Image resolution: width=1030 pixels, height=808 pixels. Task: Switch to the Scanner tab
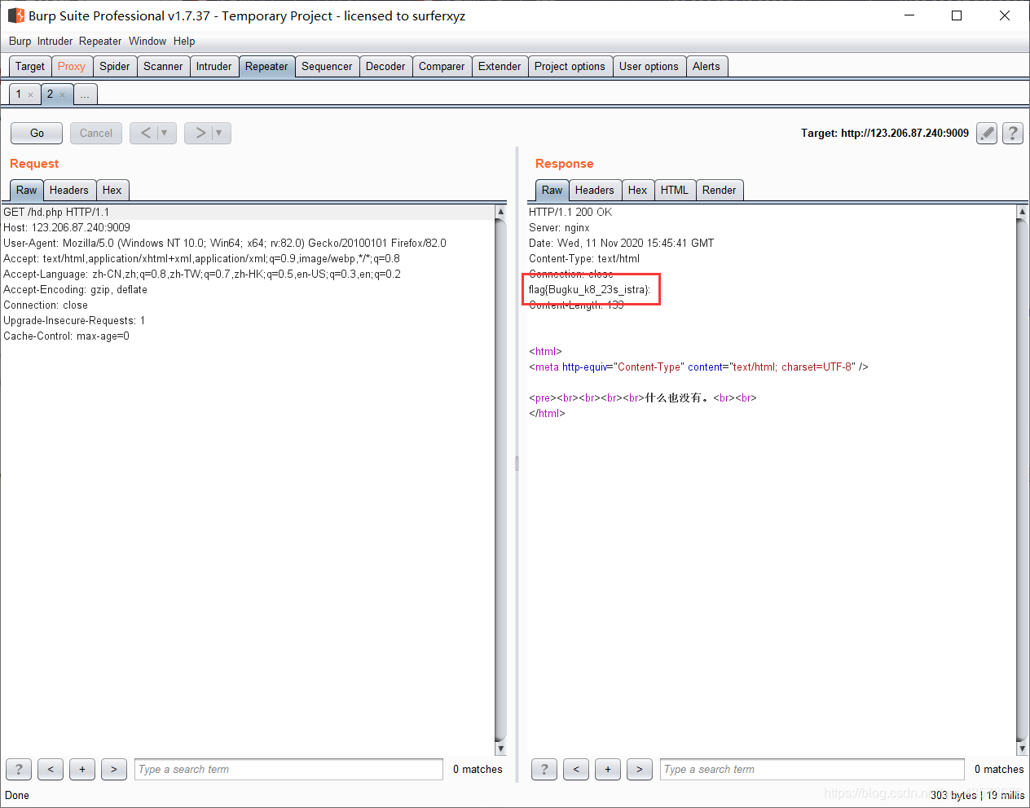[x=163, y=67]
